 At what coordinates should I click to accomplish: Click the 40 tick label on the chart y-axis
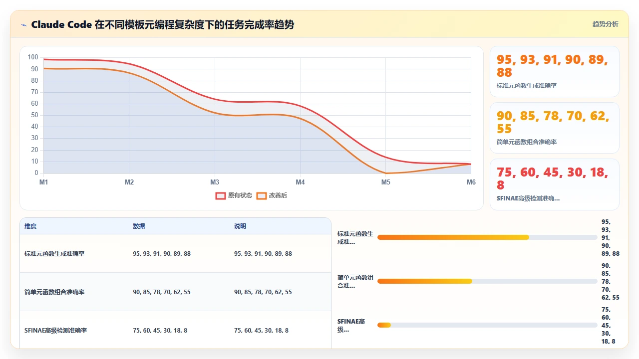click(34, 127)
